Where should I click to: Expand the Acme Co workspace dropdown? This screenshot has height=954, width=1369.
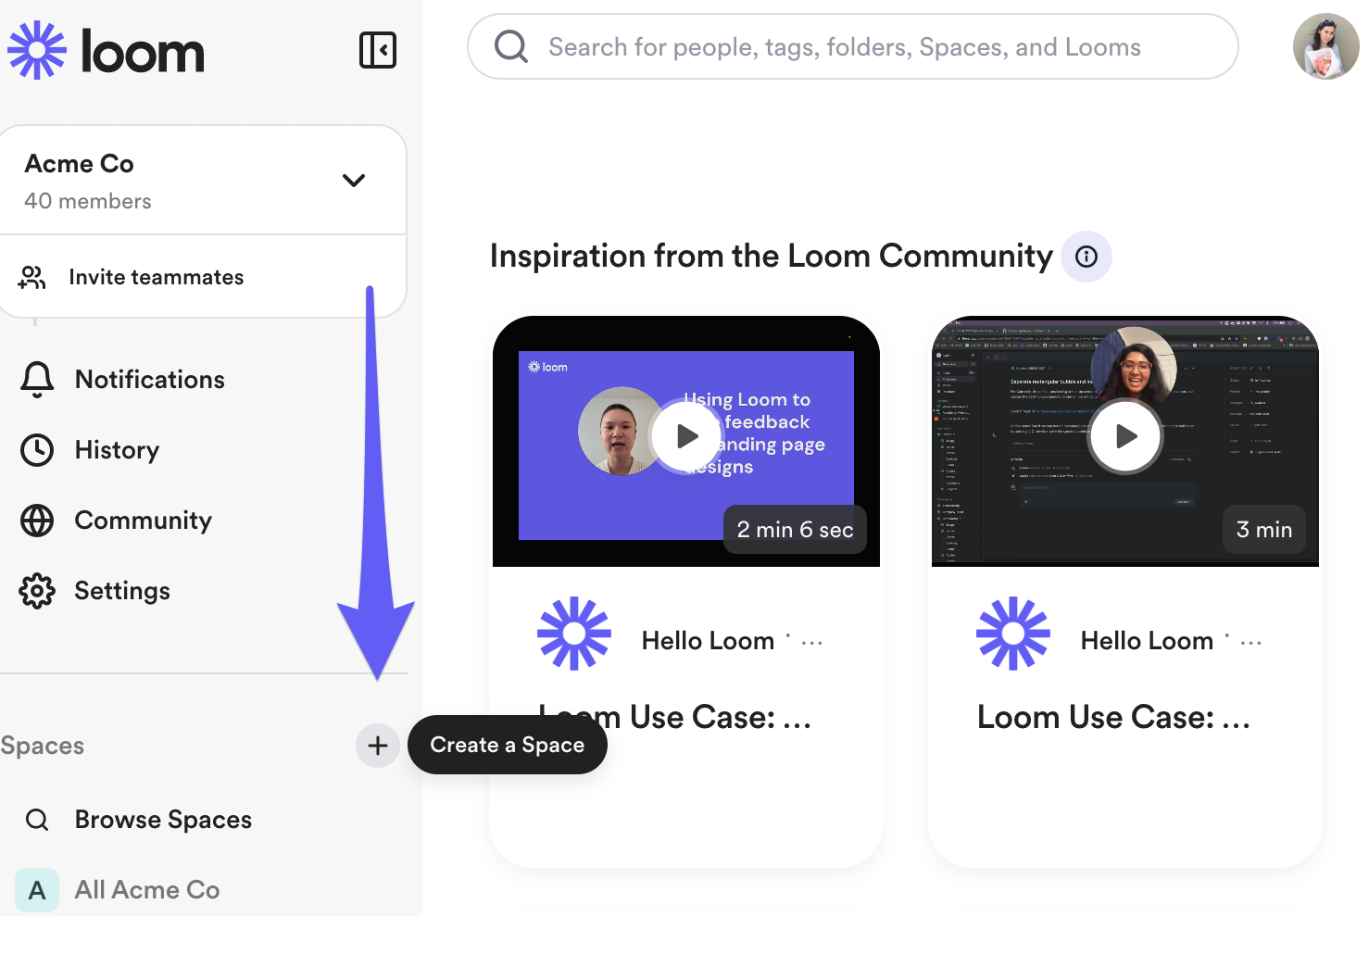(x=353, y=181)
